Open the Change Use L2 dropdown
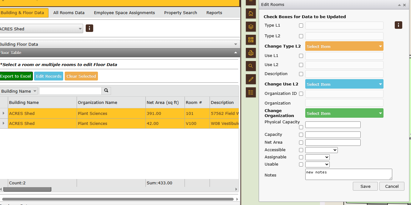 [344, 84]
